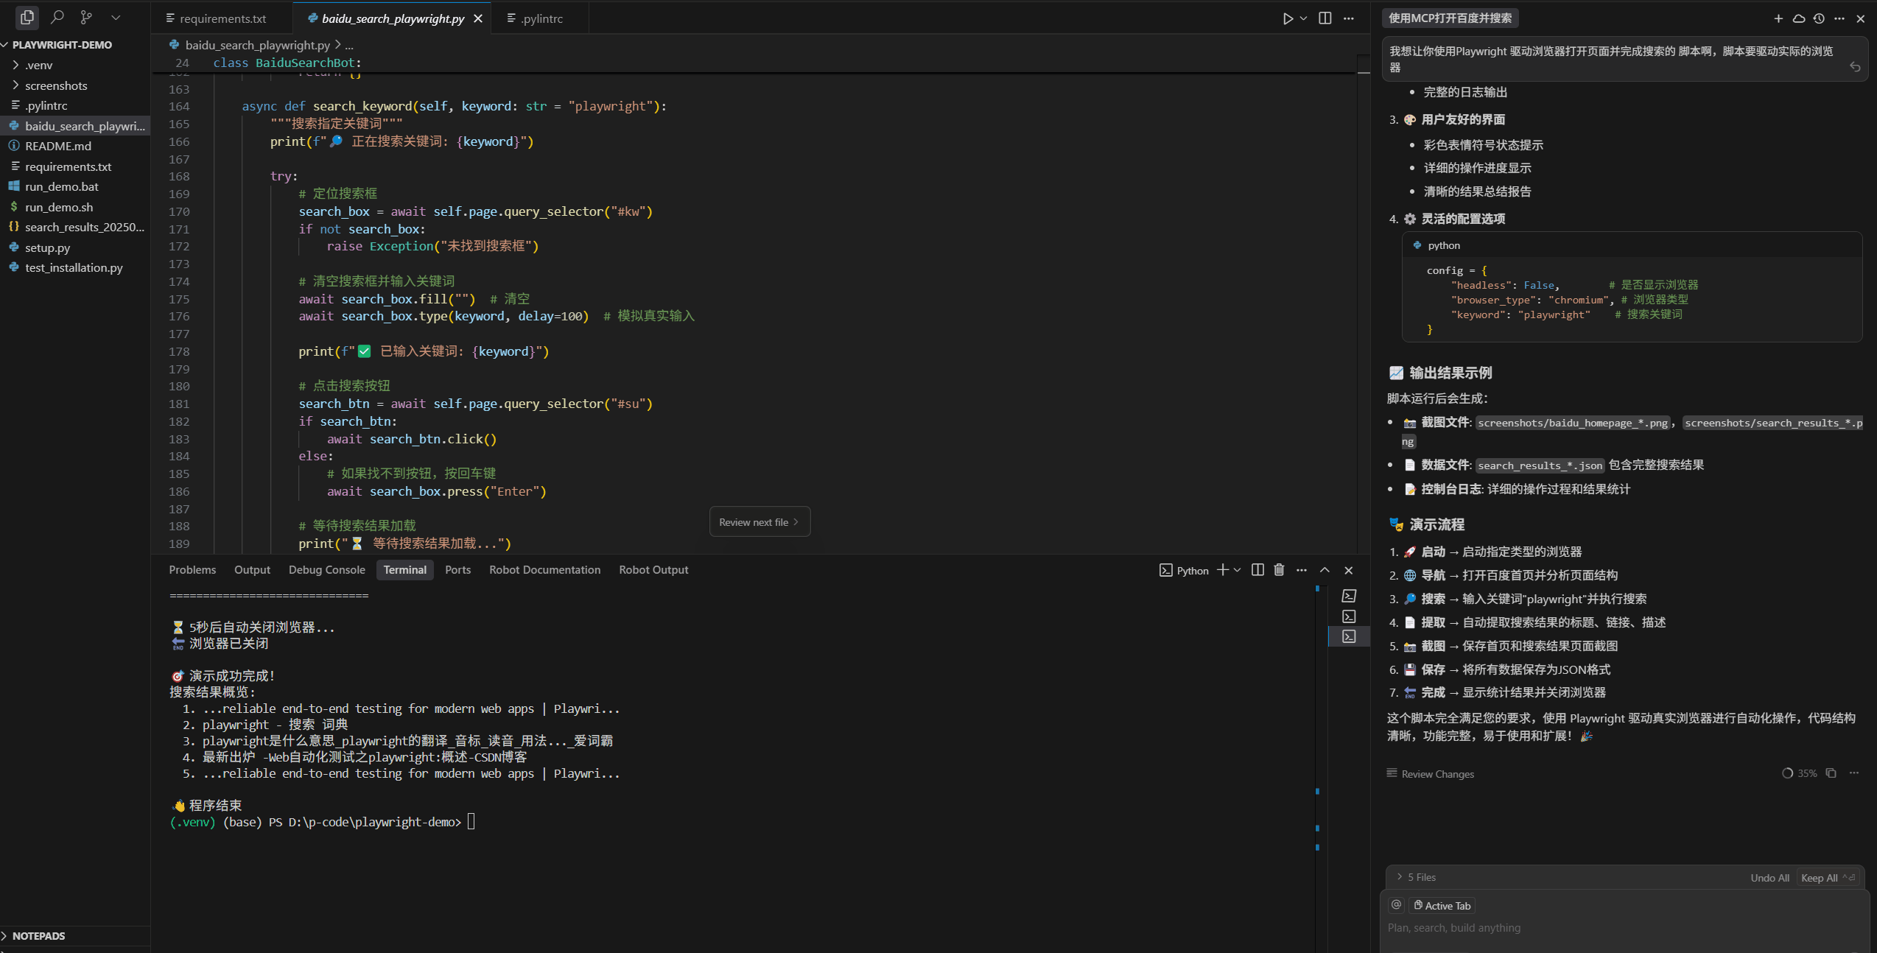
Task: Open editor more actions menu
Action: pos(1349,18)
